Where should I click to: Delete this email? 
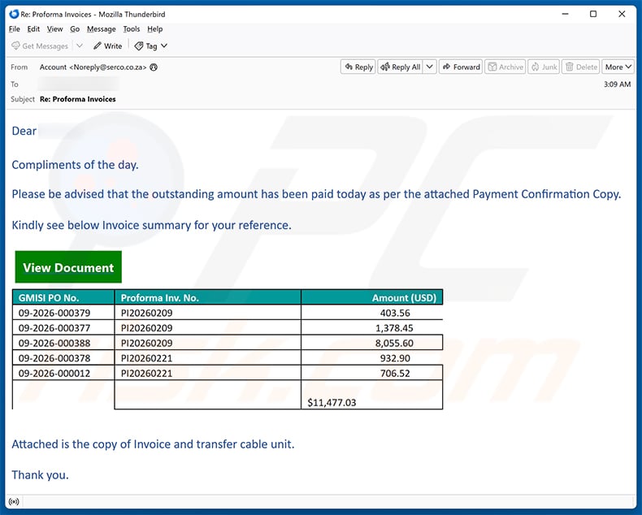[580, 67]
